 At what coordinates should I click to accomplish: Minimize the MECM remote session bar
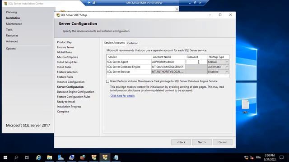190,3
